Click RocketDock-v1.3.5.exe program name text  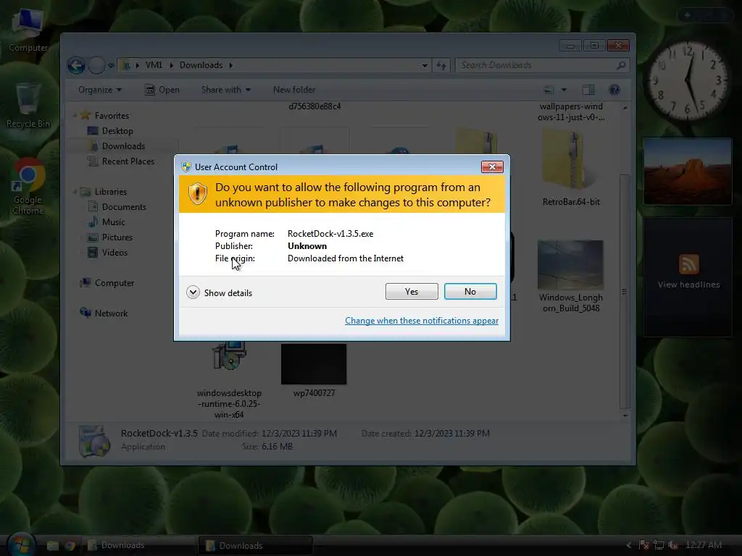330,234
